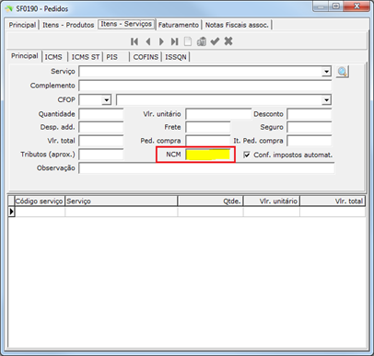Click the Seguro input field

(310, 127)
